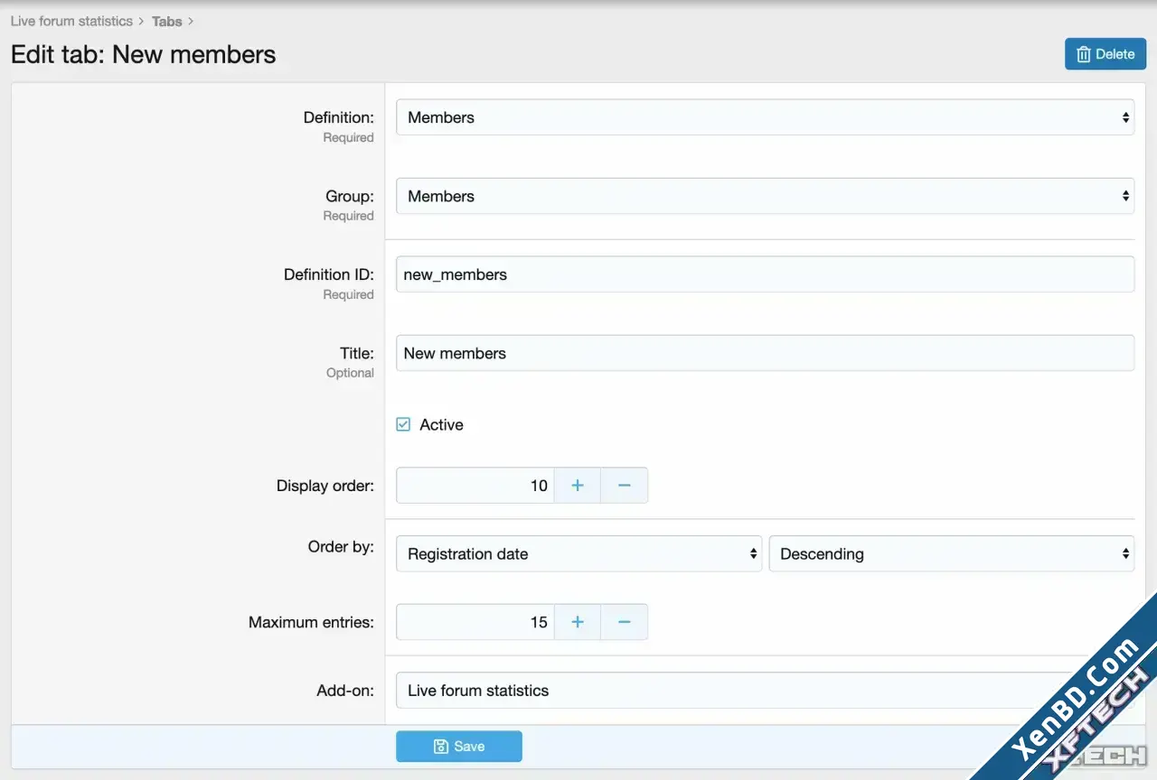Click the Display order number field
Screen dimensions: 1157x780
475,486
